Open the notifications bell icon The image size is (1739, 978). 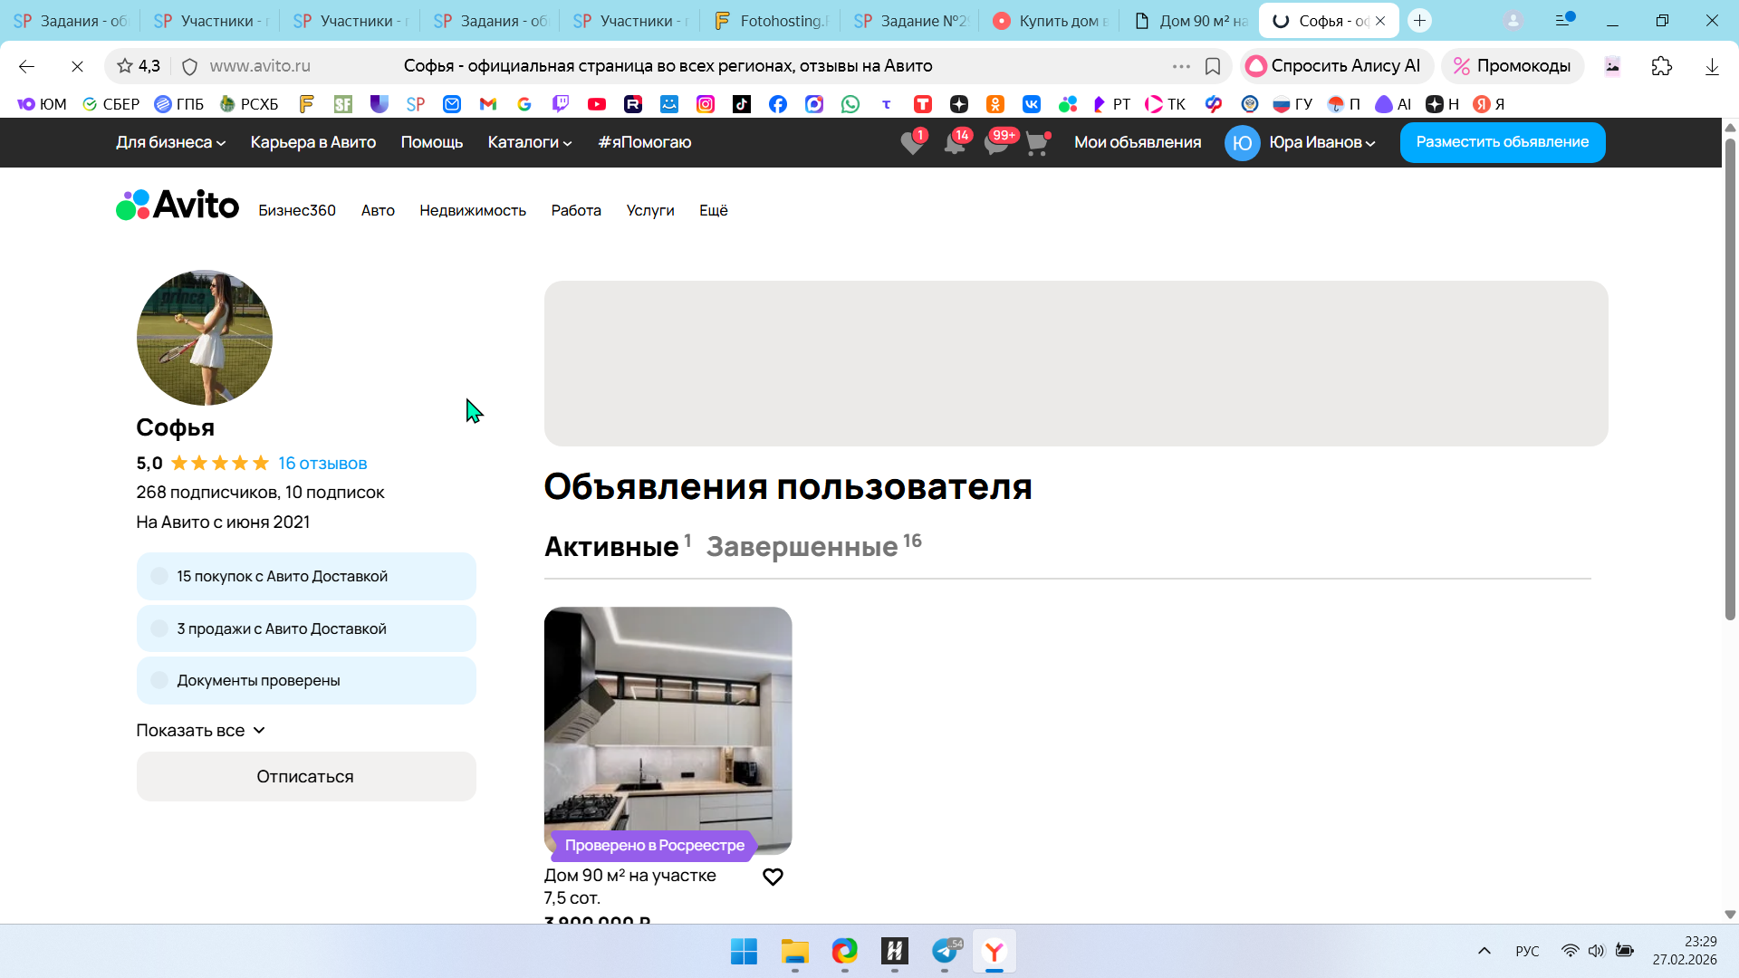tap(954, 143)
